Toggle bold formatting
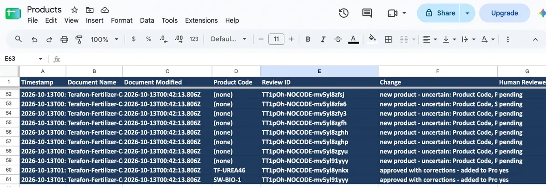 tap(308, 39)
